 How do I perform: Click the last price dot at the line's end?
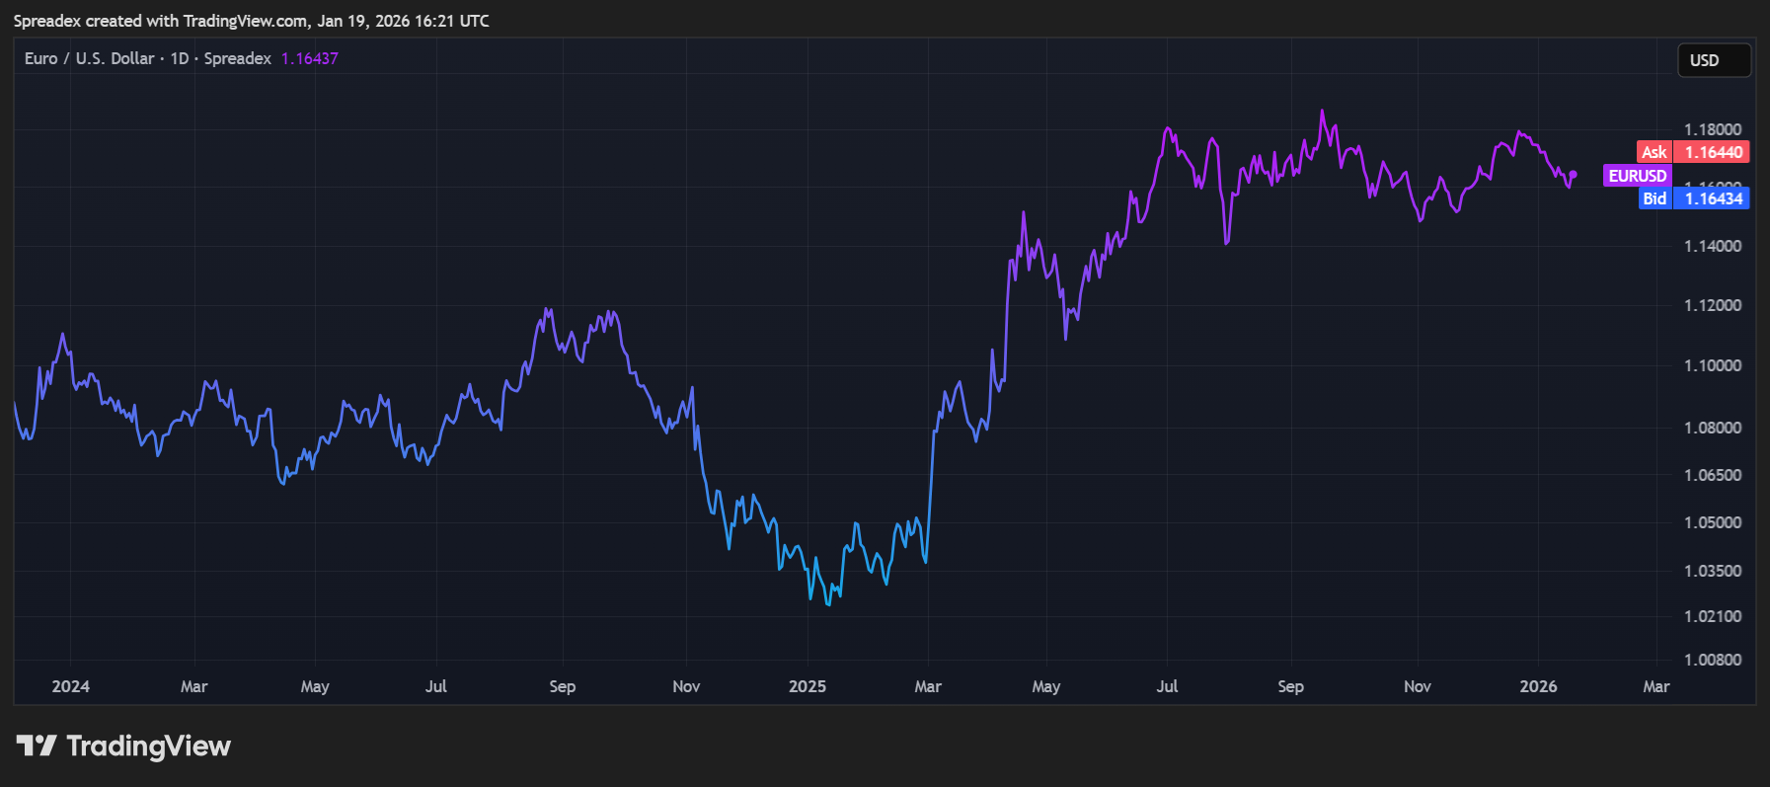(1574, 175)
